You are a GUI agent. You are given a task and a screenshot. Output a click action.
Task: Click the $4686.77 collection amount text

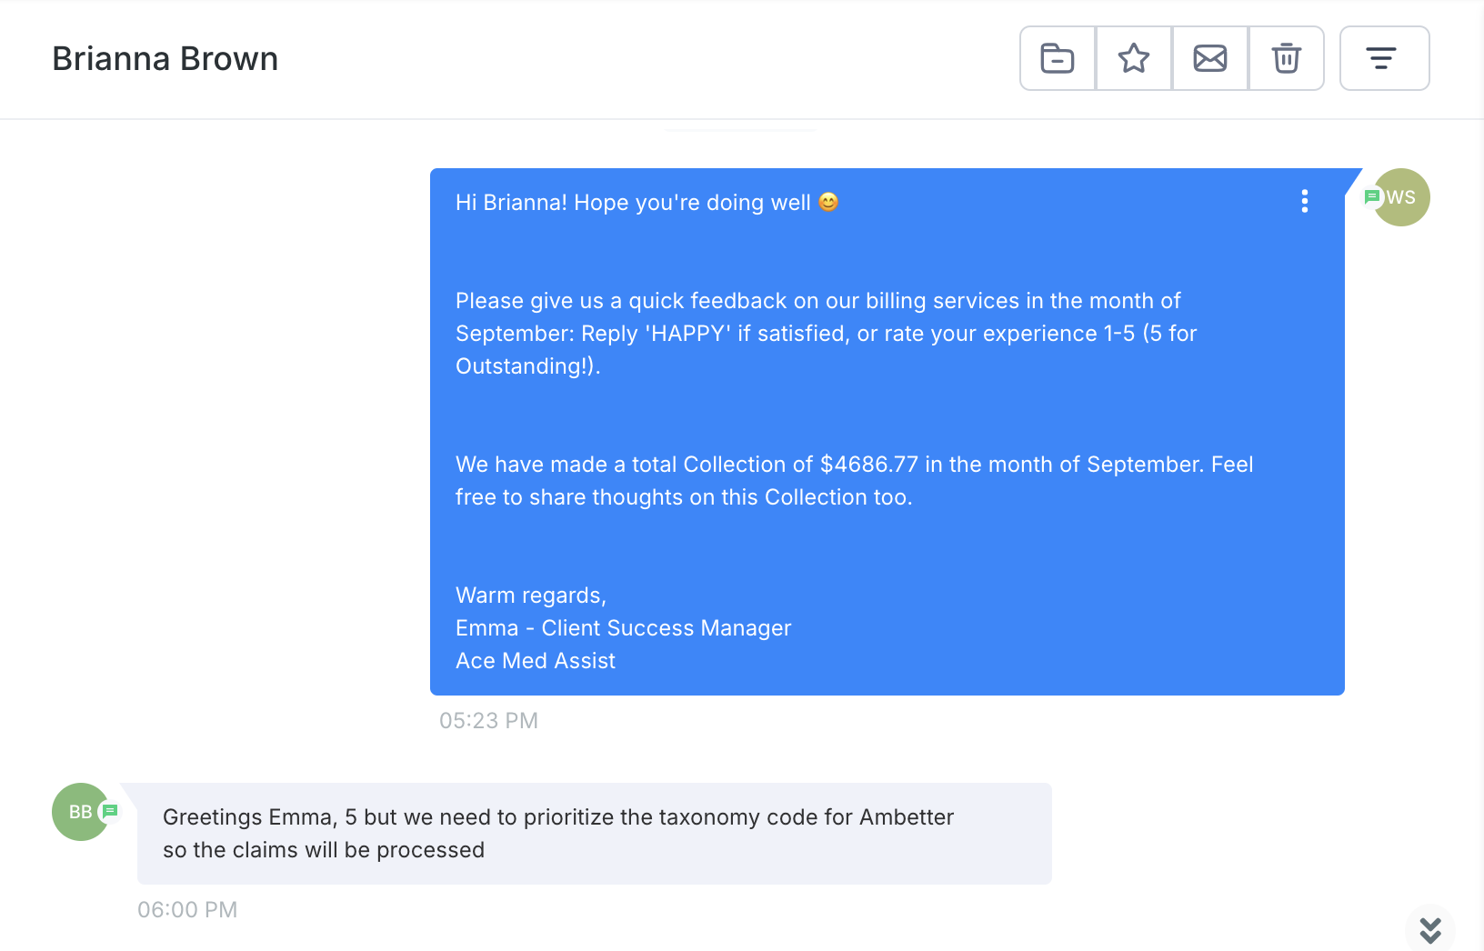[x=868, y=465]
